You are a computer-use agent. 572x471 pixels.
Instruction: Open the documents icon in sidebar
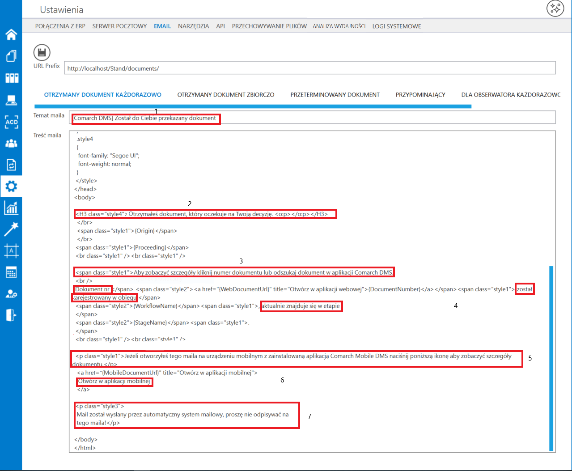[x=11, y=56]
